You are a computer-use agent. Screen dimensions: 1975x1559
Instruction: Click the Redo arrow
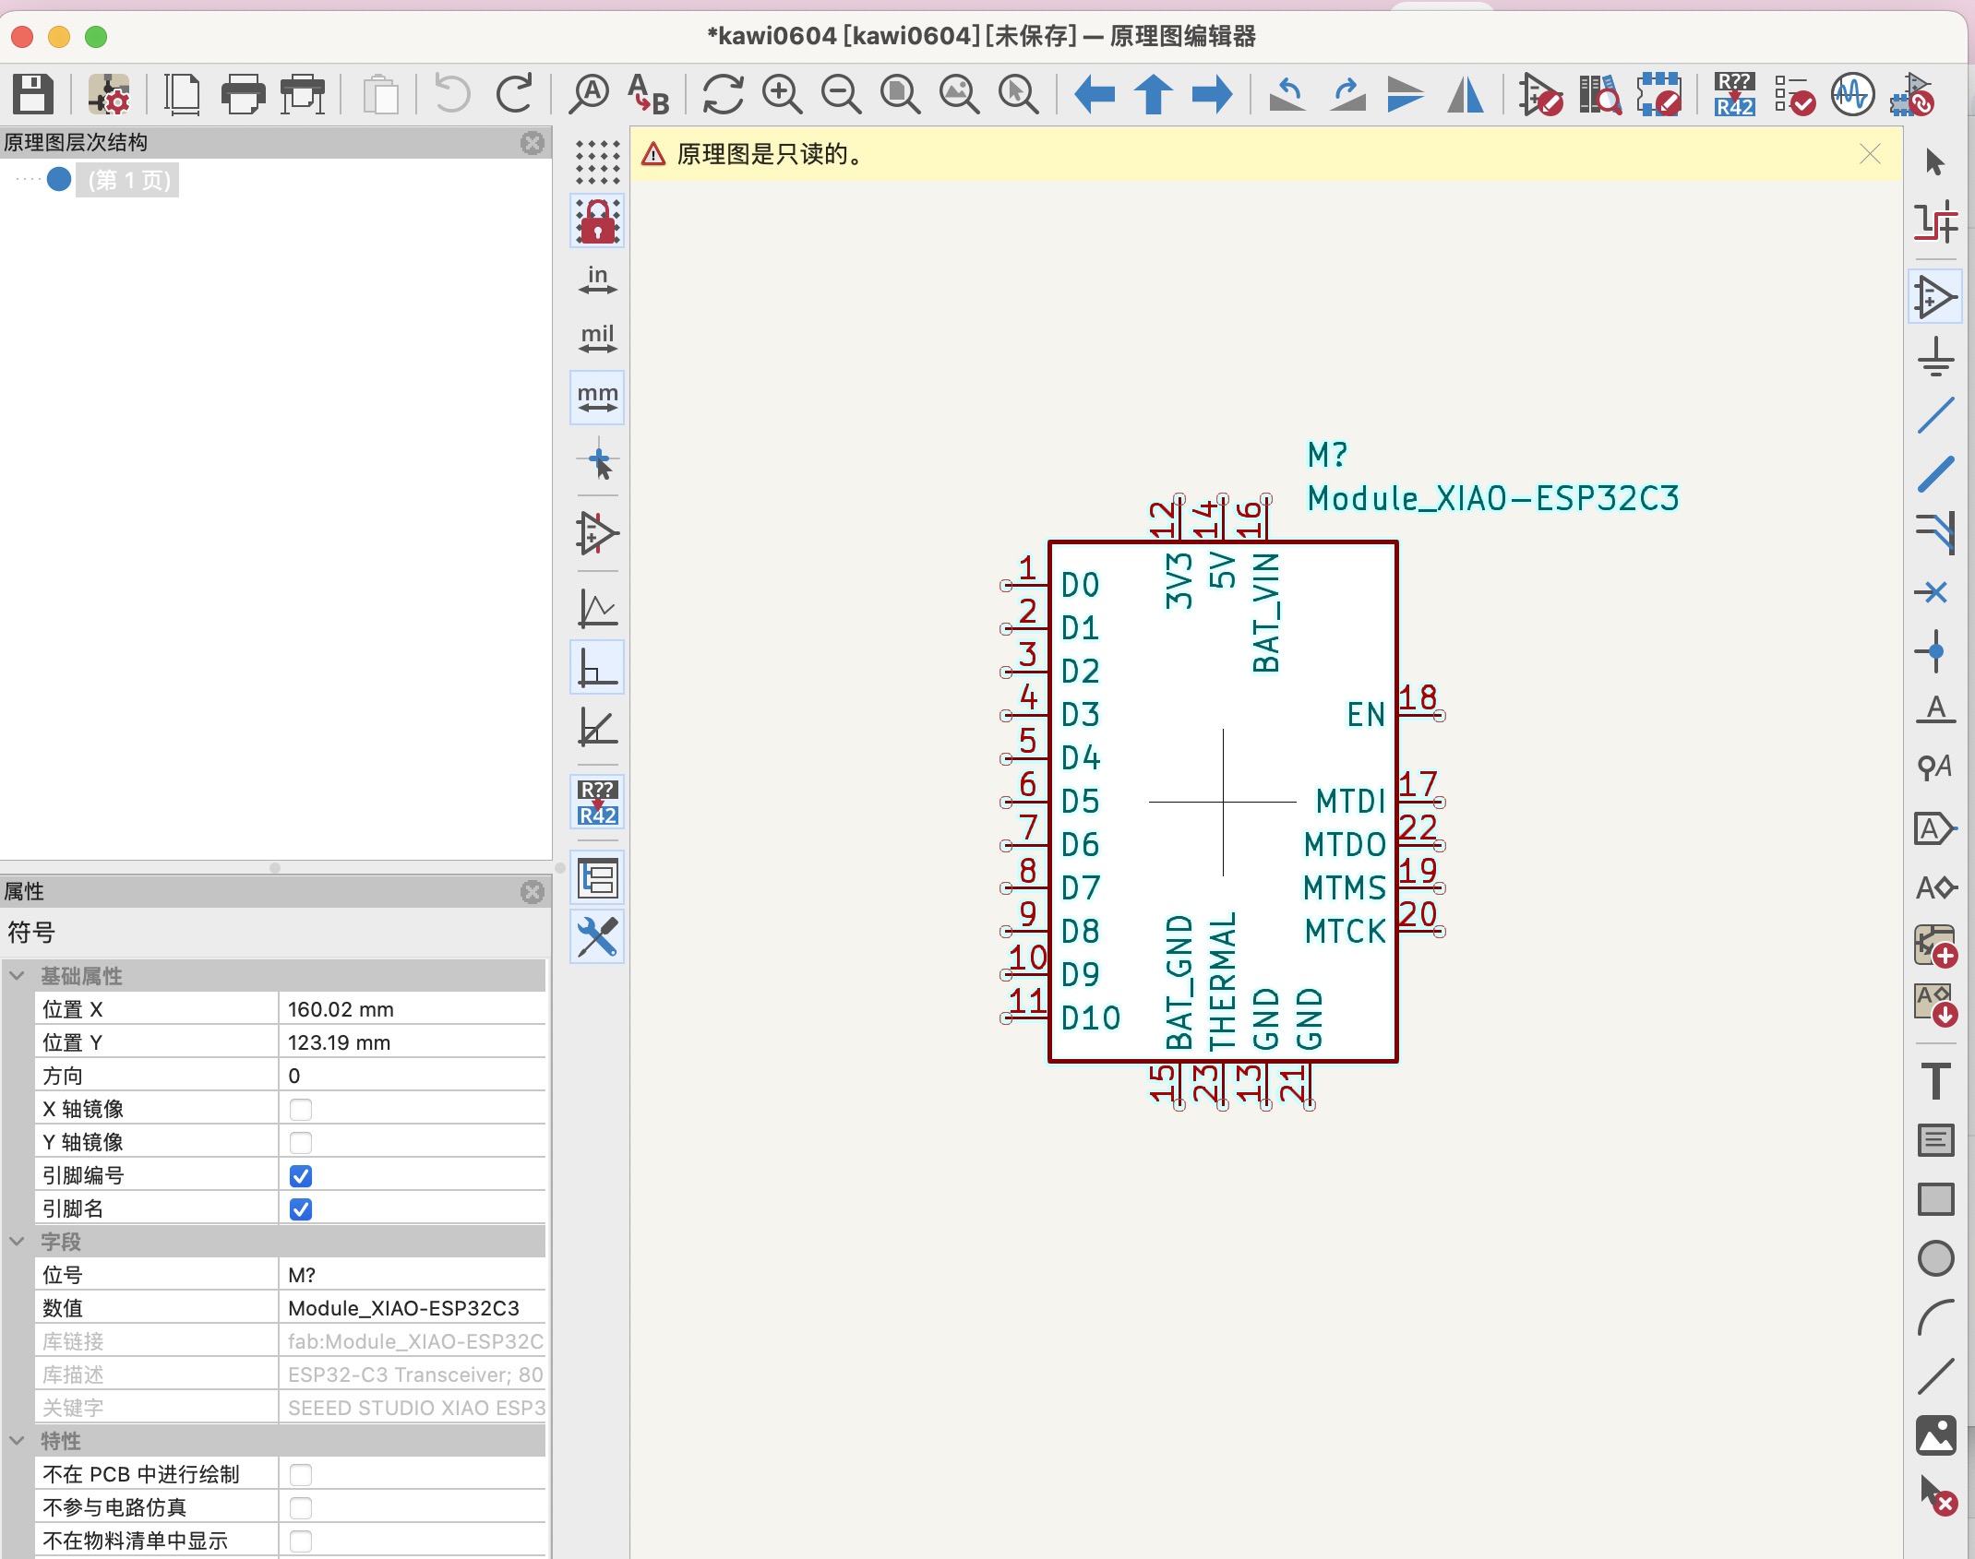[x=514, y=93]
